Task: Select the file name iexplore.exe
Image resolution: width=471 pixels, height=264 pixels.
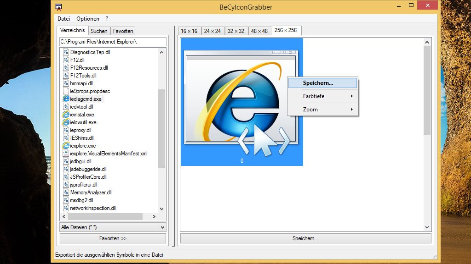Action: [83, 146]
